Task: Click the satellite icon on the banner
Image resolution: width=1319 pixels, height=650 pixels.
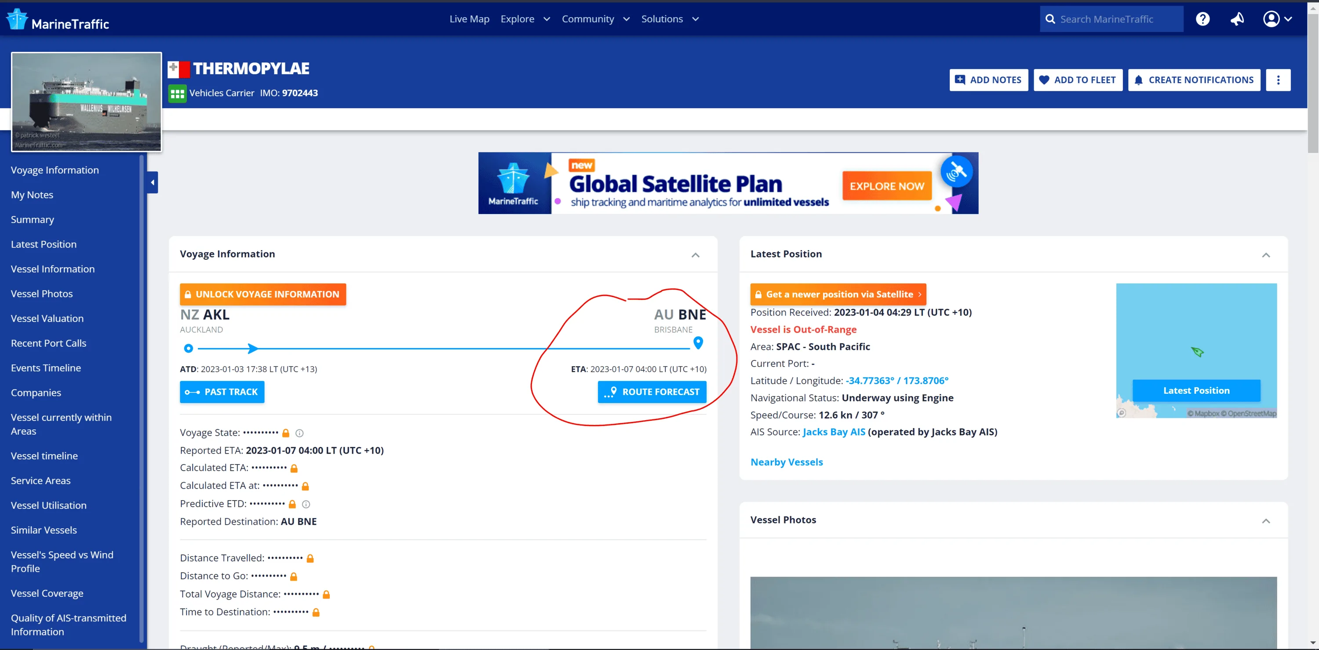Action: click(956, 171)
